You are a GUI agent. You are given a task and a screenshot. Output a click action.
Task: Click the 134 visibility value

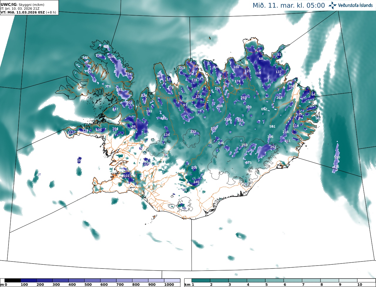(x=167, y=135)
